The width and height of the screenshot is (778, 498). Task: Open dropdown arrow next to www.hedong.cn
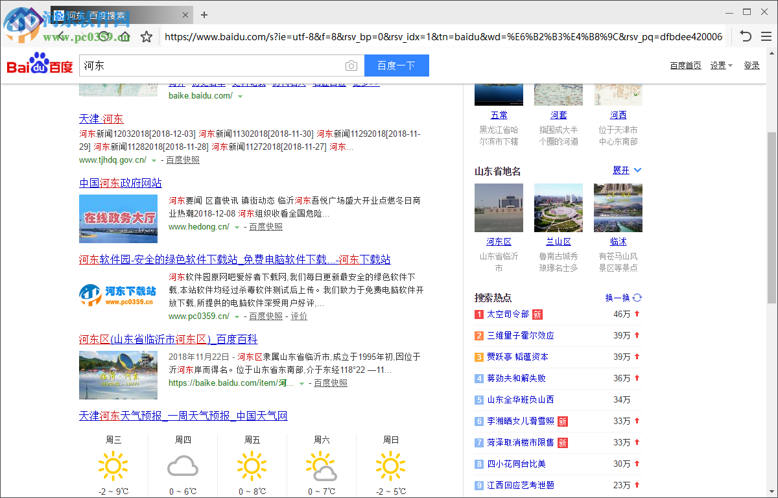(x=237, y=228)
